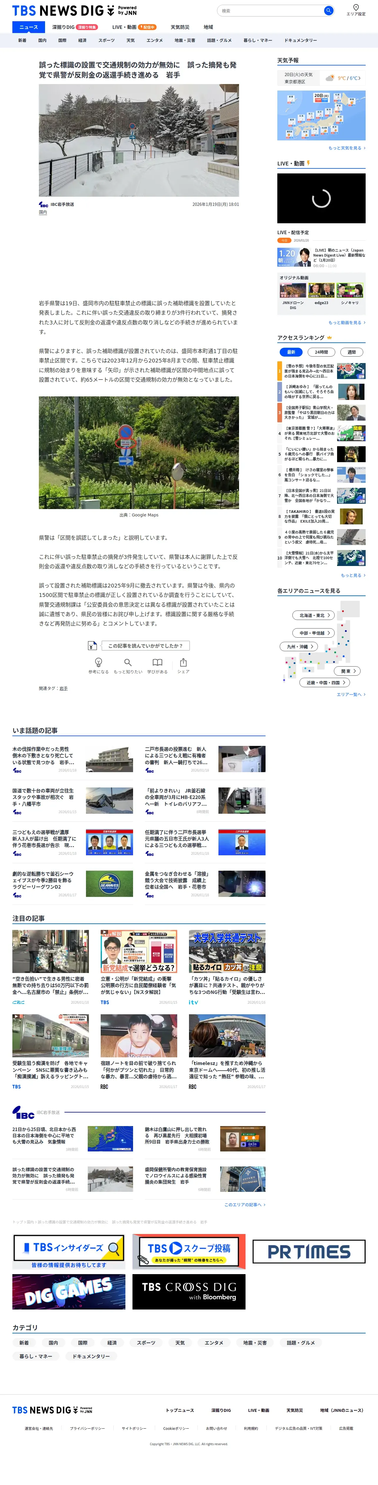Screen dimensions: 378x1485
Task: Switch ranking to 24時間
Action: click(x=321, y=352)
